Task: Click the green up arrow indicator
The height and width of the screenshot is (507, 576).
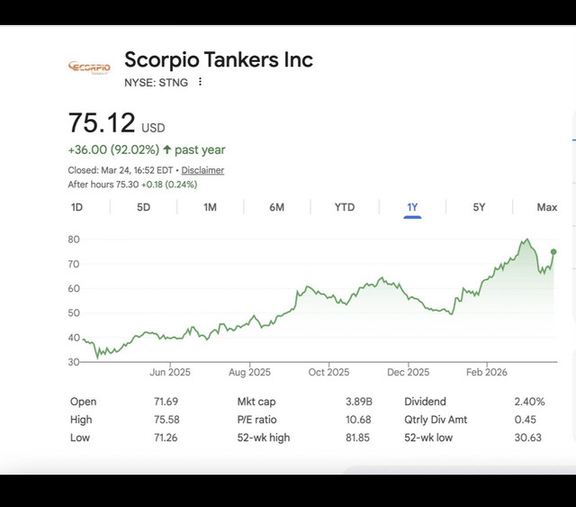Action: click(167, 149)
